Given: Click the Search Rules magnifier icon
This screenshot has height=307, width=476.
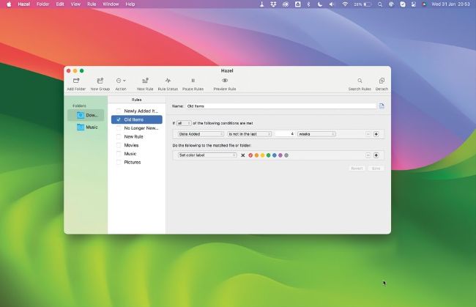Looking at the screenshot, I should point(360,81).
